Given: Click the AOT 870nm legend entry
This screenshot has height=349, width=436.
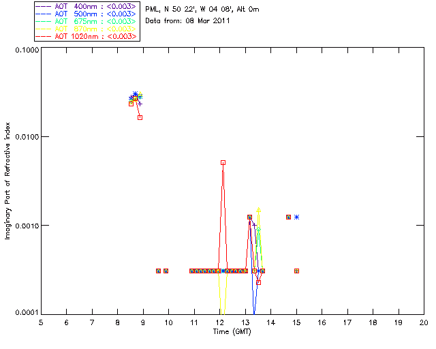Looking at the screenshot, I should [x=87, y=29].
